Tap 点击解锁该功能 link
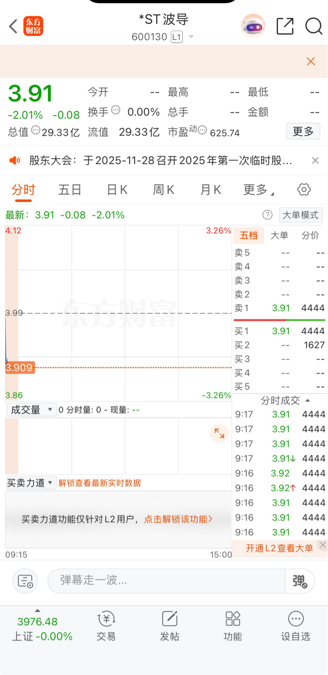The width and height of the screenshot is (328, 675). (178, 519)
